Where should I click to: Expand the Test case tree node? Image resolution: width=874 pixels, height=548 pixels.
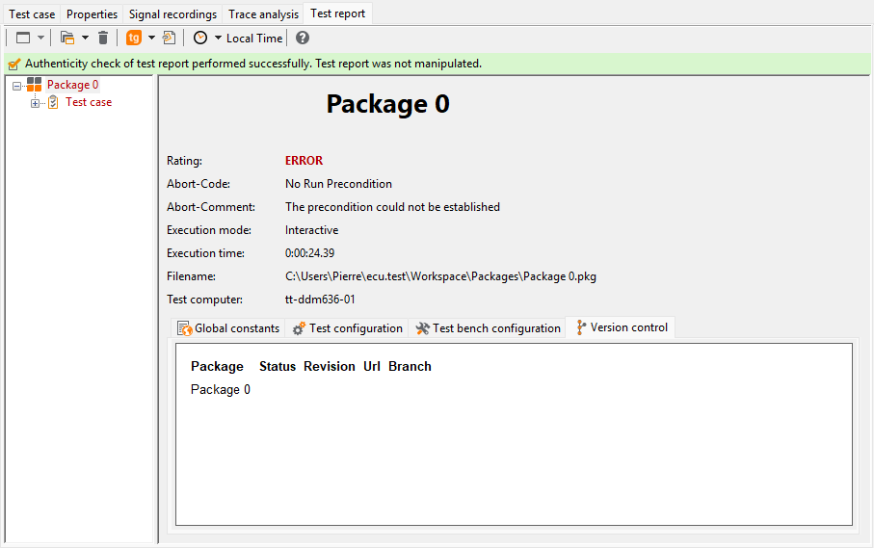(35, 103)
